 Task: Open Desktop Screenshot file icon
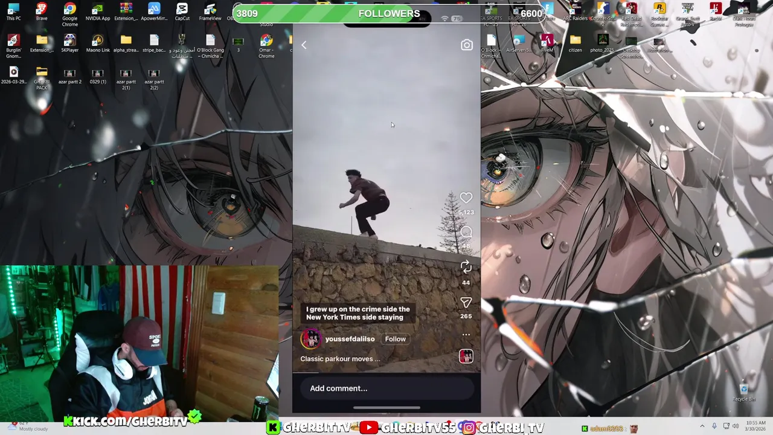tap(631, 47)
